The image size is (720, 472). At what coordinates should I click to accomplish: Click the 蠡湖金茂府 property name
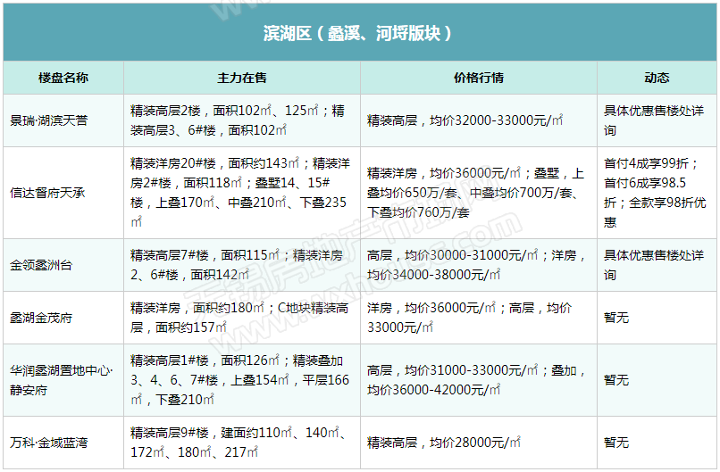pos(42,318)
